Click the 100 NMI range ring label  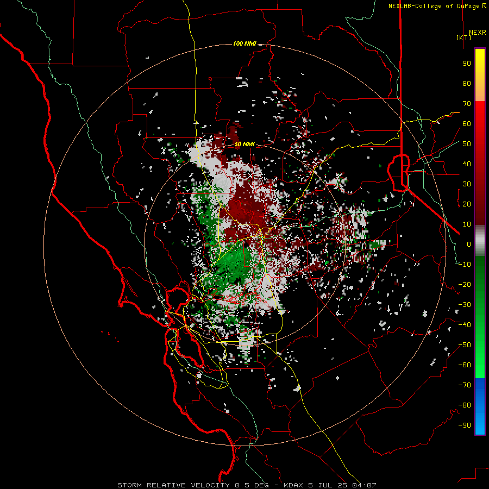pos(245,43)
